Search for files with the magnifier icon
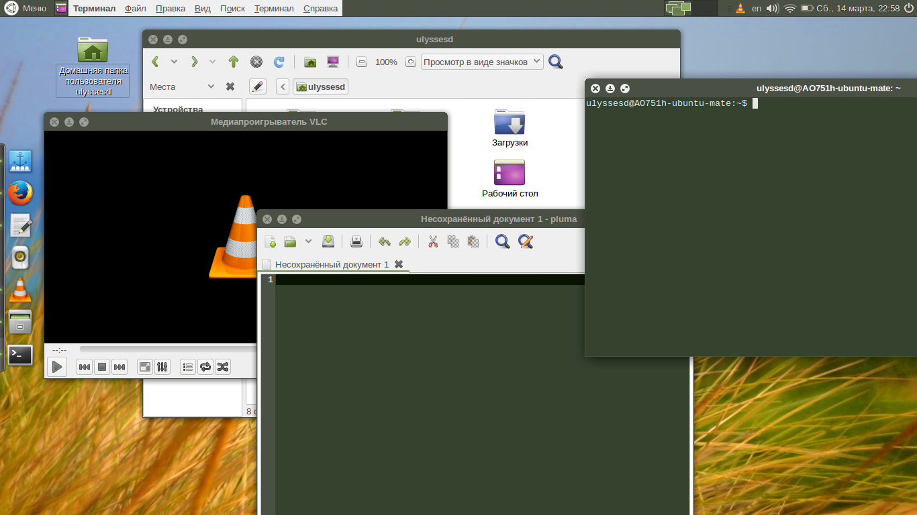 point(556,62)
